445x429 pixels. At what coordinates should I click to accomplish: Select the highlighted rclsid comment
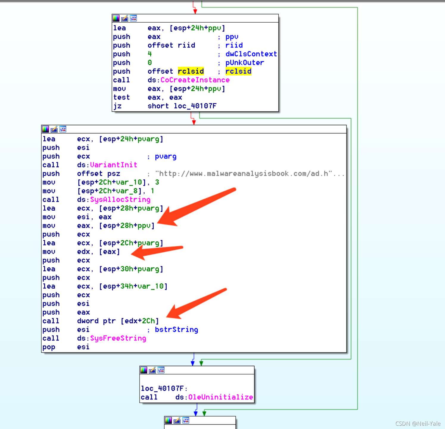[x=238, y=71]
